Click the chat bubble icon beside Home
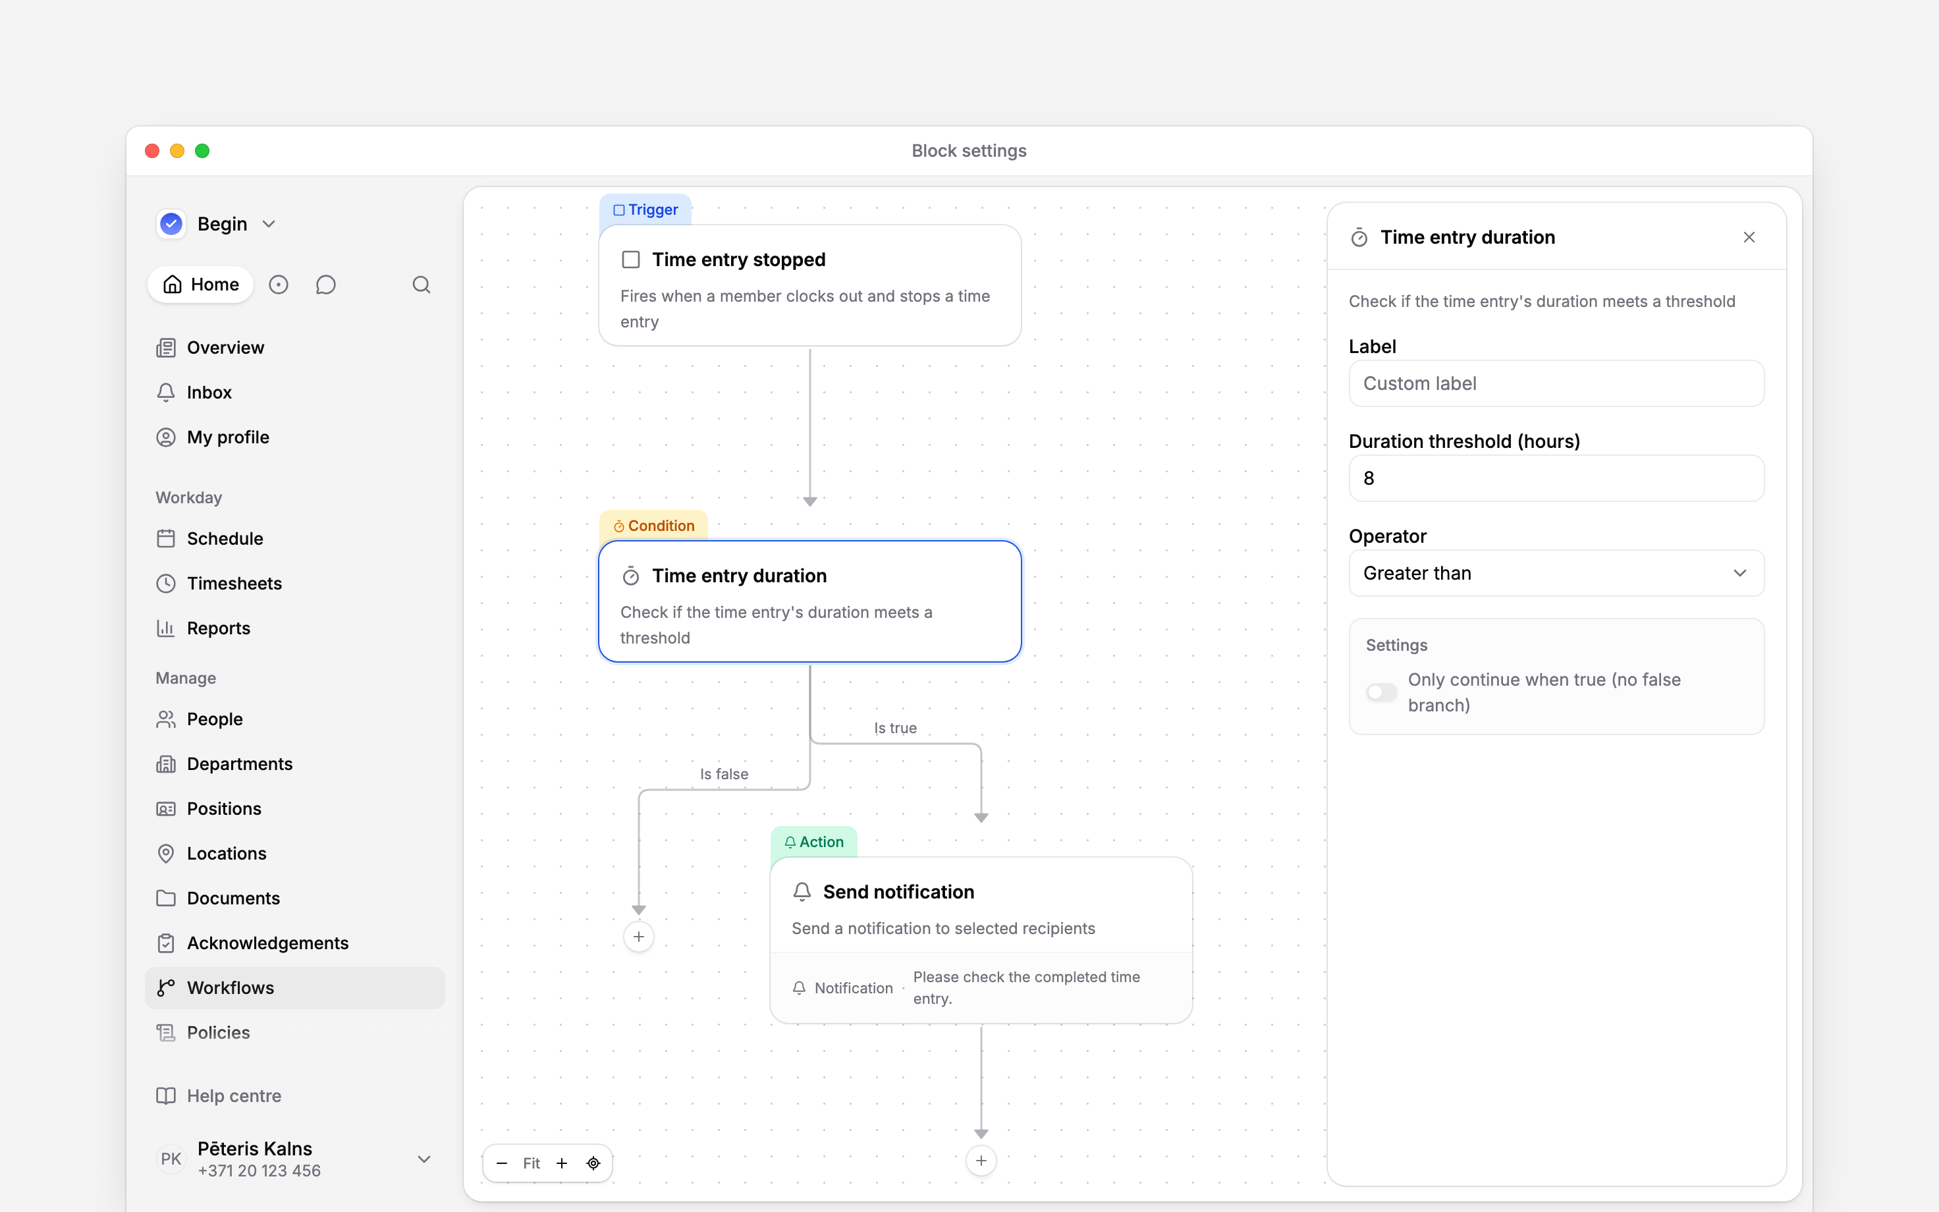The width and height of the screenshot is (1939, 1212). [x=325, y=285]
